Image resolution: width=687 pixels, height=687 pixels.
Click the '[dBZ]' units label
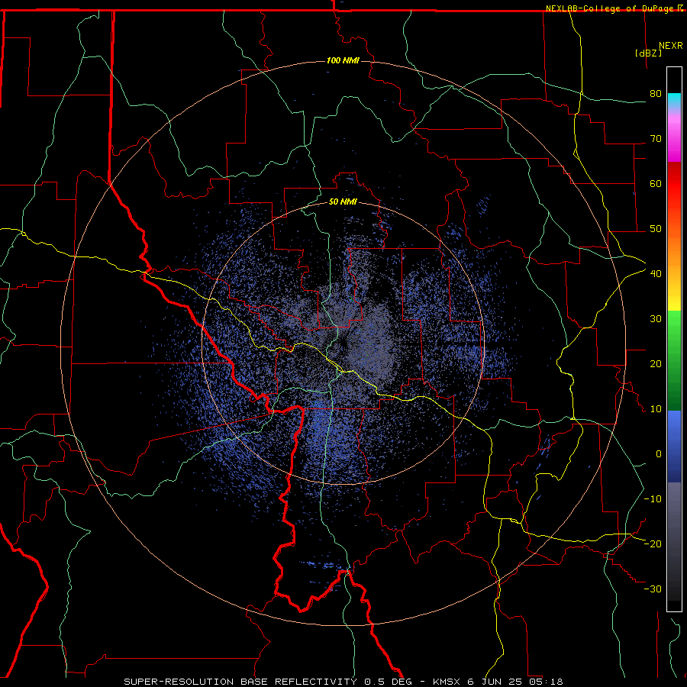(x=648, y=53)
